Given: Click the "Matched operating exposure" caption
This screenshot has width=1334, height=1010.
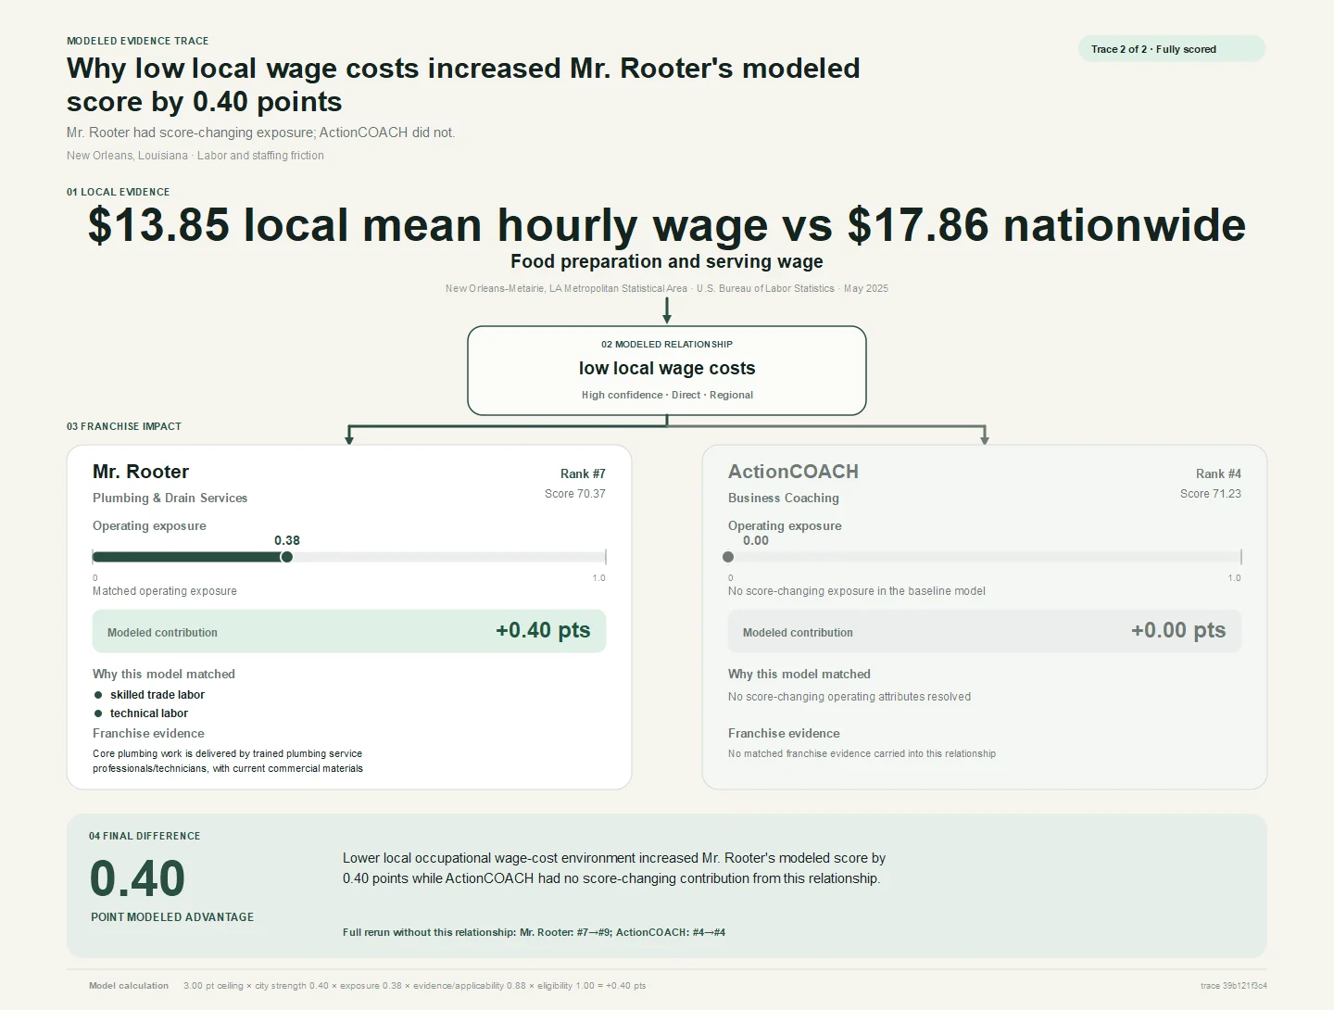Looking at the screenshot, I should 165,591.
